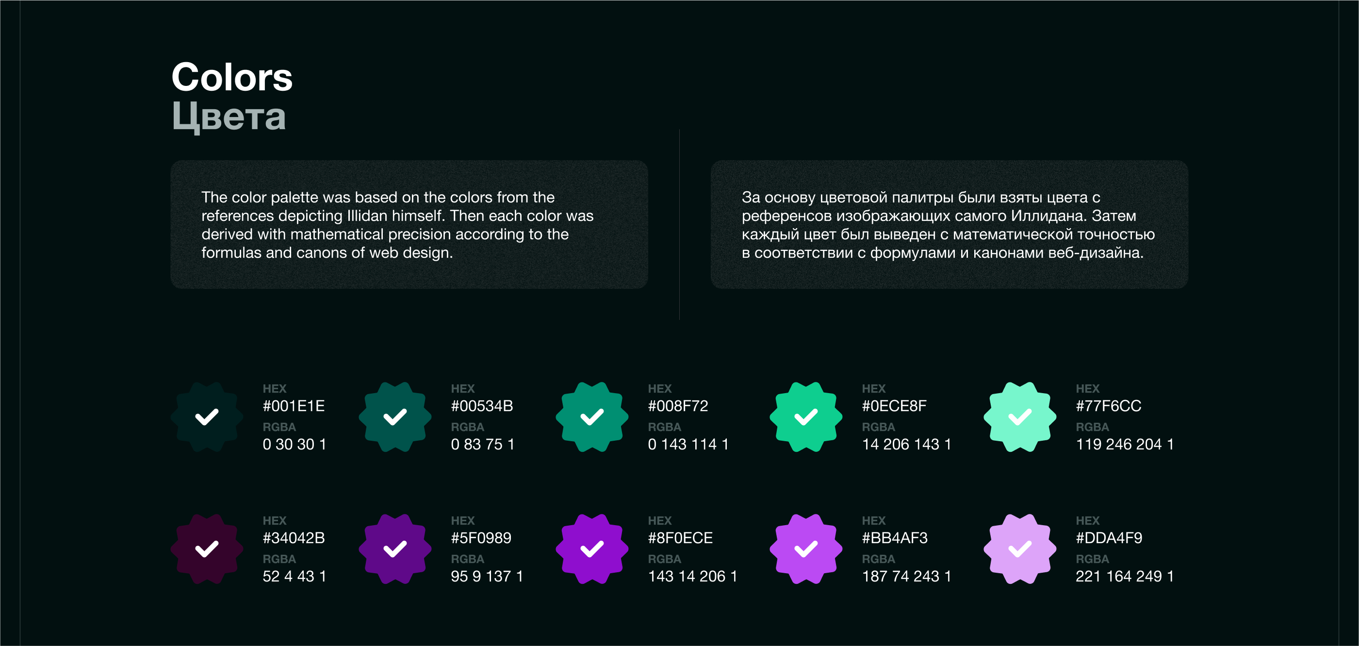Click the English color palette description card
This screenshot has width=1359, height=646.
tap(409, 225)
